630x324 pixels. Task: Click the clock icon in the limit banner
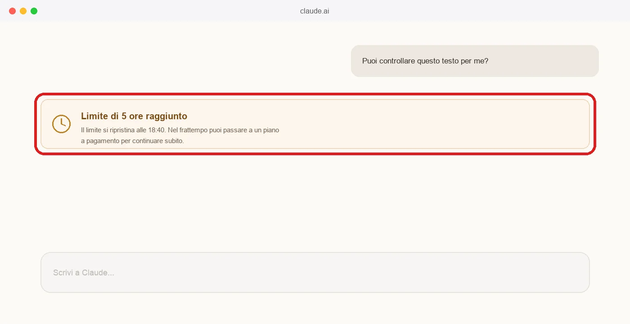pyautogui.click(x=61, y=124)
